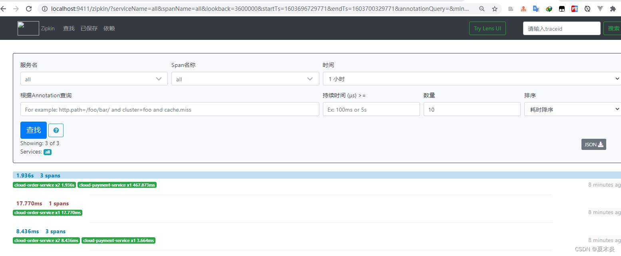
Task: Click the Try Lens UI button
Action: click(x=487, y=28)
